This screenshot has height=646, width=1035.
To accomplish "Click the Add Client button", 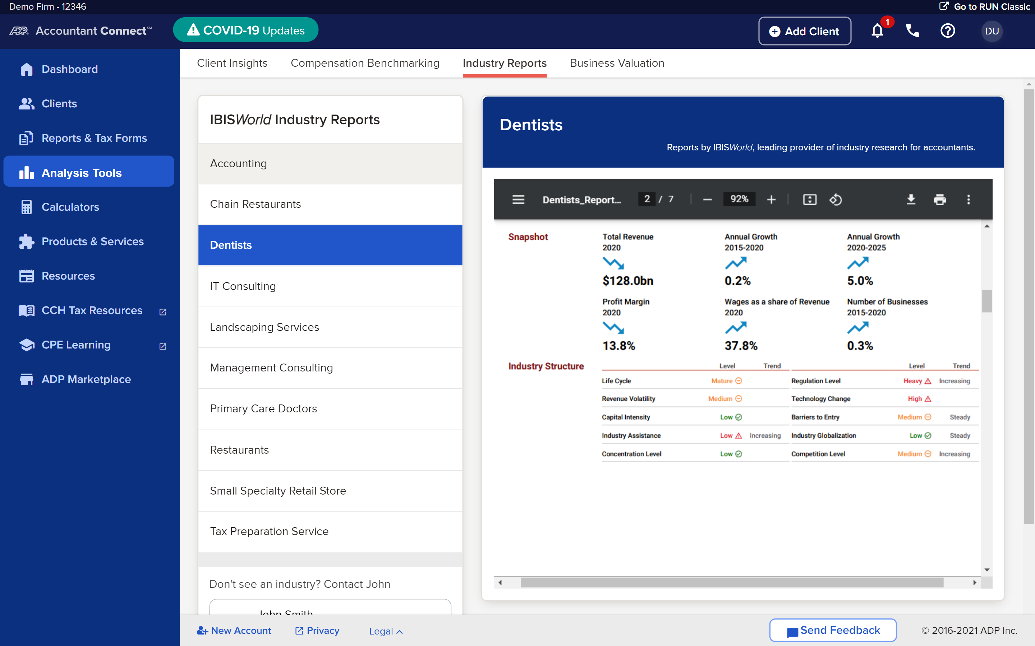I will 805,31.
